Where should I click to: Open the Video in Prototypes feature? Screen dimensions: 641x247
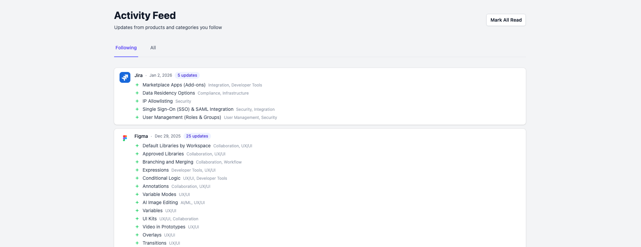click(x=164, y=227)
